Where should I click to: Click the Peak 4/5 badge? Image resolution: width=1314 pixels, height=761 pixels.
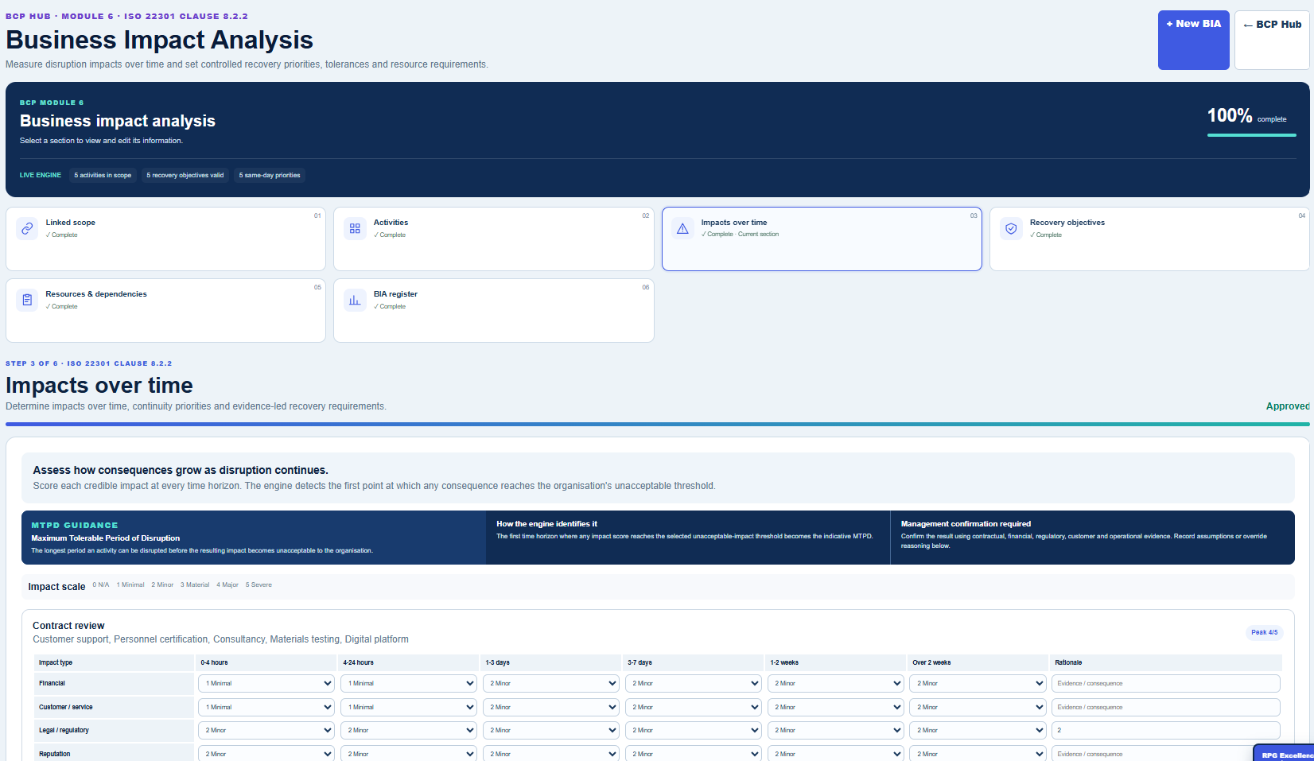pyautogui.click(x=1265, y=633)
